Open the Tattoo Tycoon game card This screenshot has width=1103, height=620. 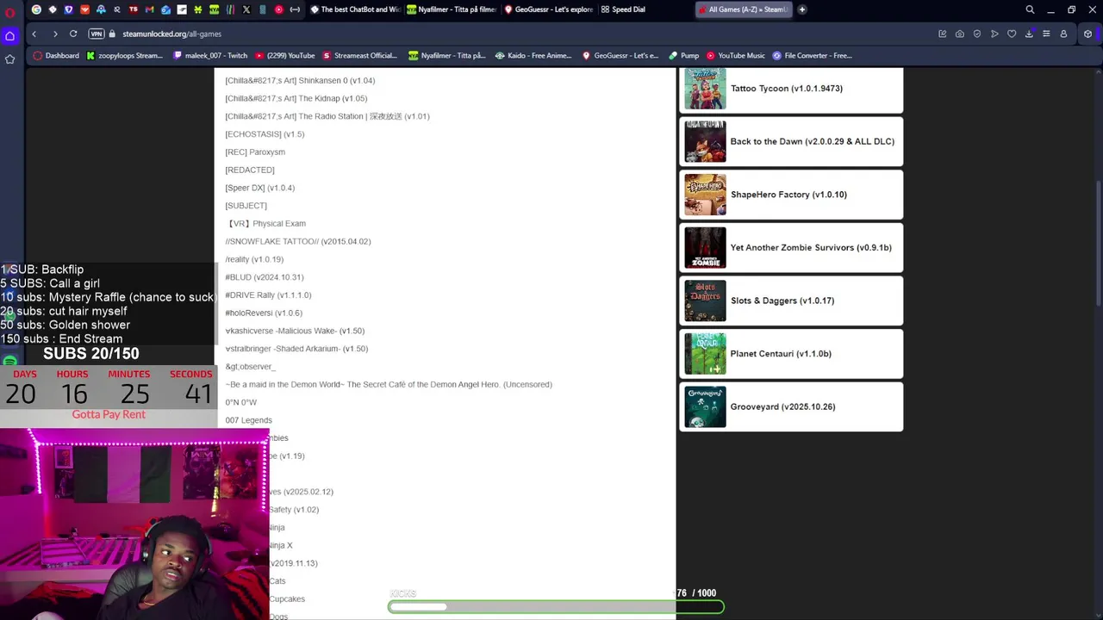tap(791, 89)
